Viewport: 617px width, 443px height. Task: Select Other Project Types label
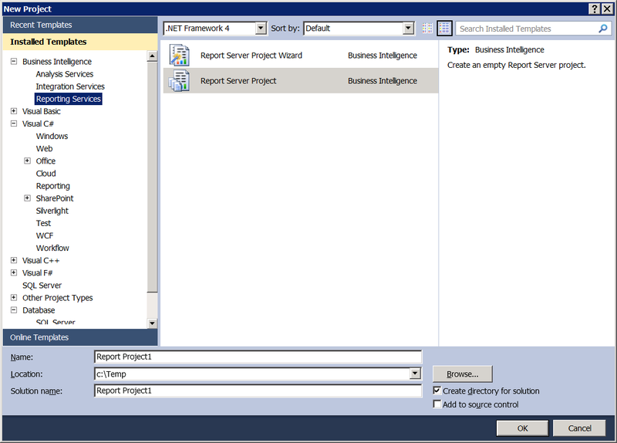point(57,298)
